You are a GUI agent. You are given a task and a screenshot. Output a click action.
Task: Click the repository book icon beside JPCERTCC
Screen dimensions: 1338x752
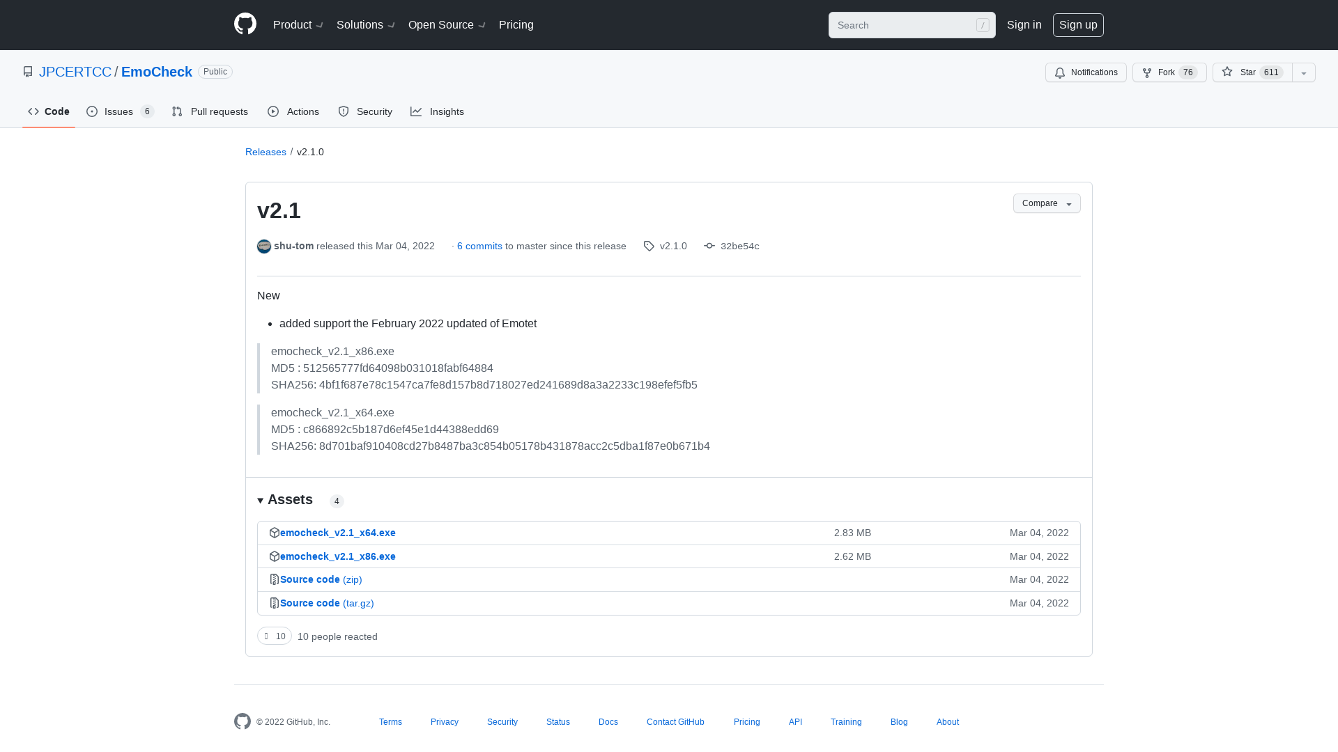pos(28,72)
